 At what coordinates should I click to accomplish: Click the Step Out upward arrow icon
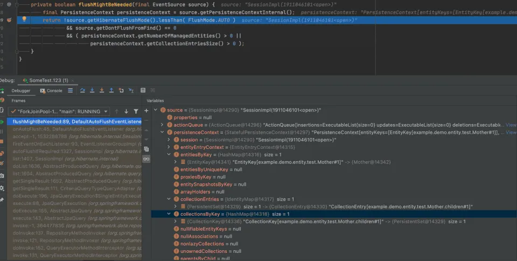click(x=111, y=91)
